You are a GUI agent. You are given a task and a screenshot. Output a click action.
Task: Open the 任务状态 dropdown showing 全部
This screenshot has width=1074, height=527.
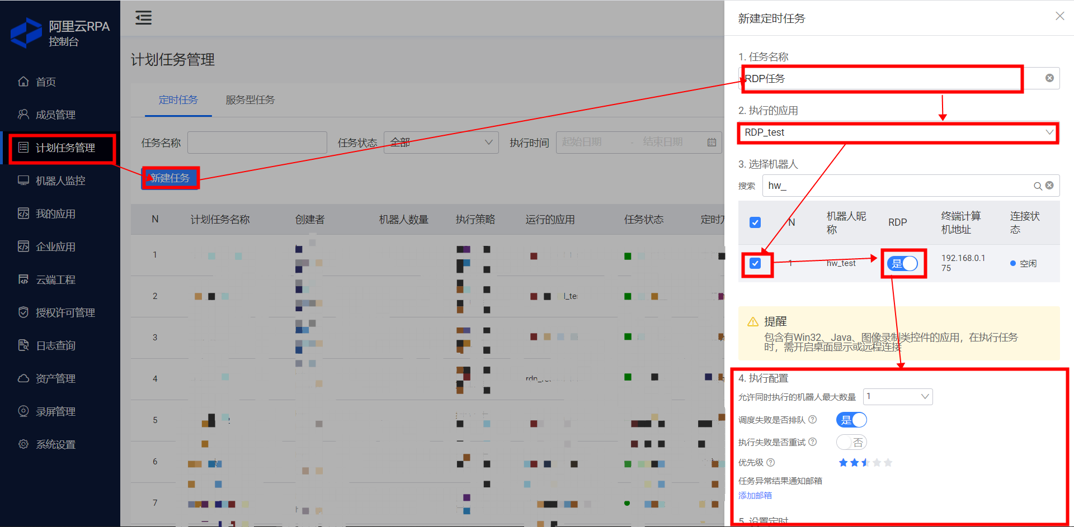pos(441,143)
